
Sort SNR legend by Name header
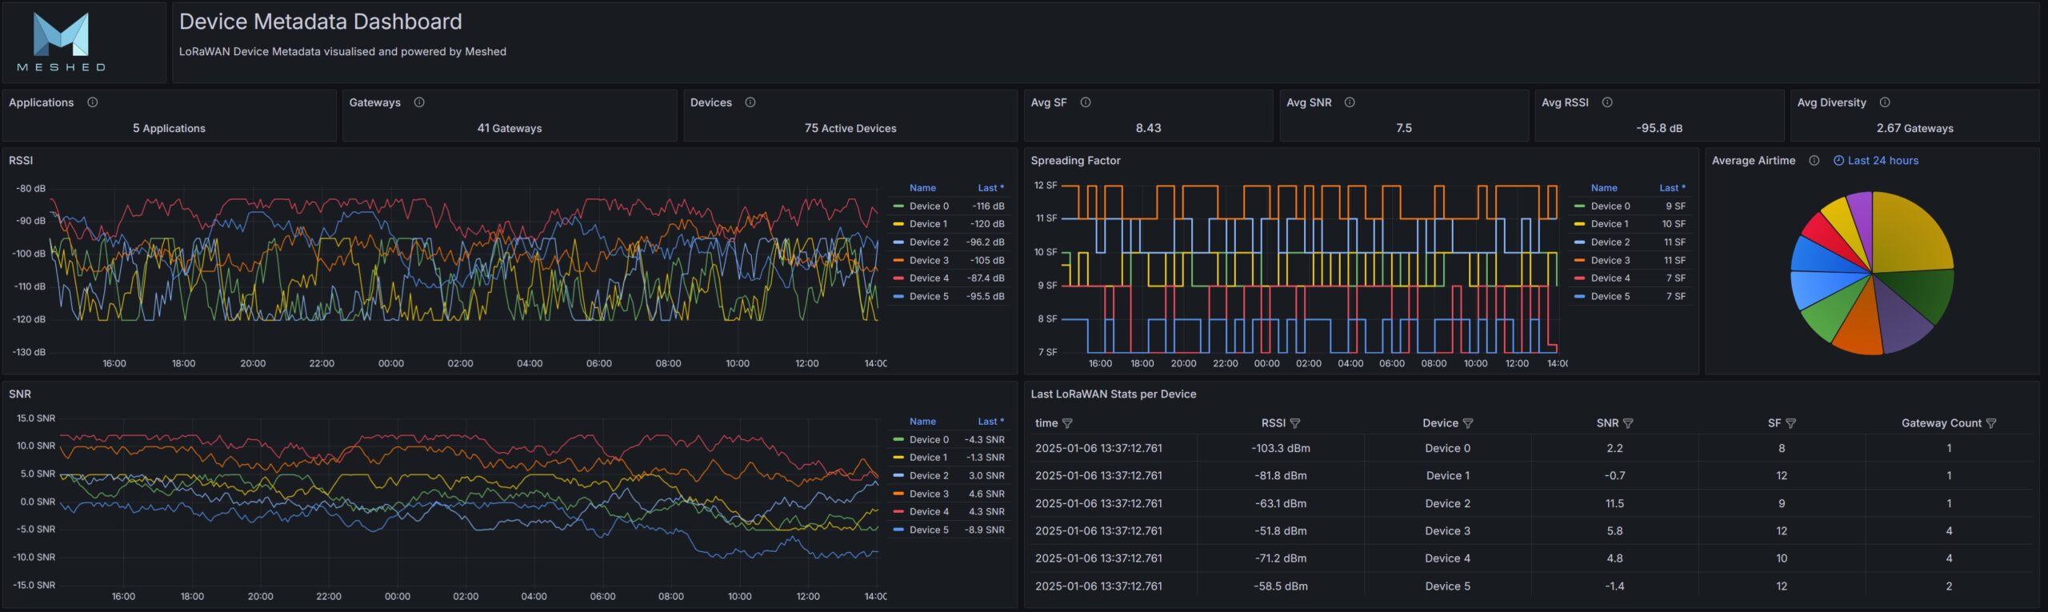click(x=922, y=422)
